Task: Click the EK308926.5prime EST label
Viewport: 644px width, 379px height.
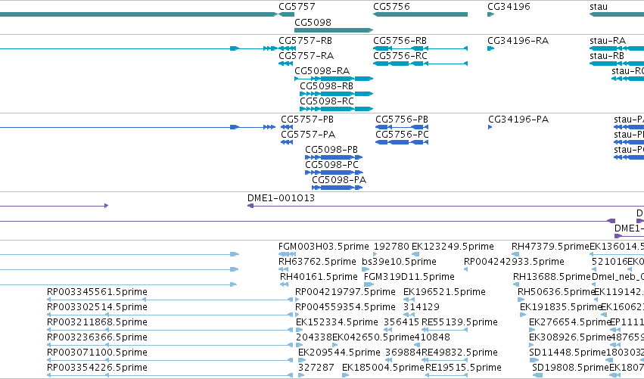Action: coord(570,338)
